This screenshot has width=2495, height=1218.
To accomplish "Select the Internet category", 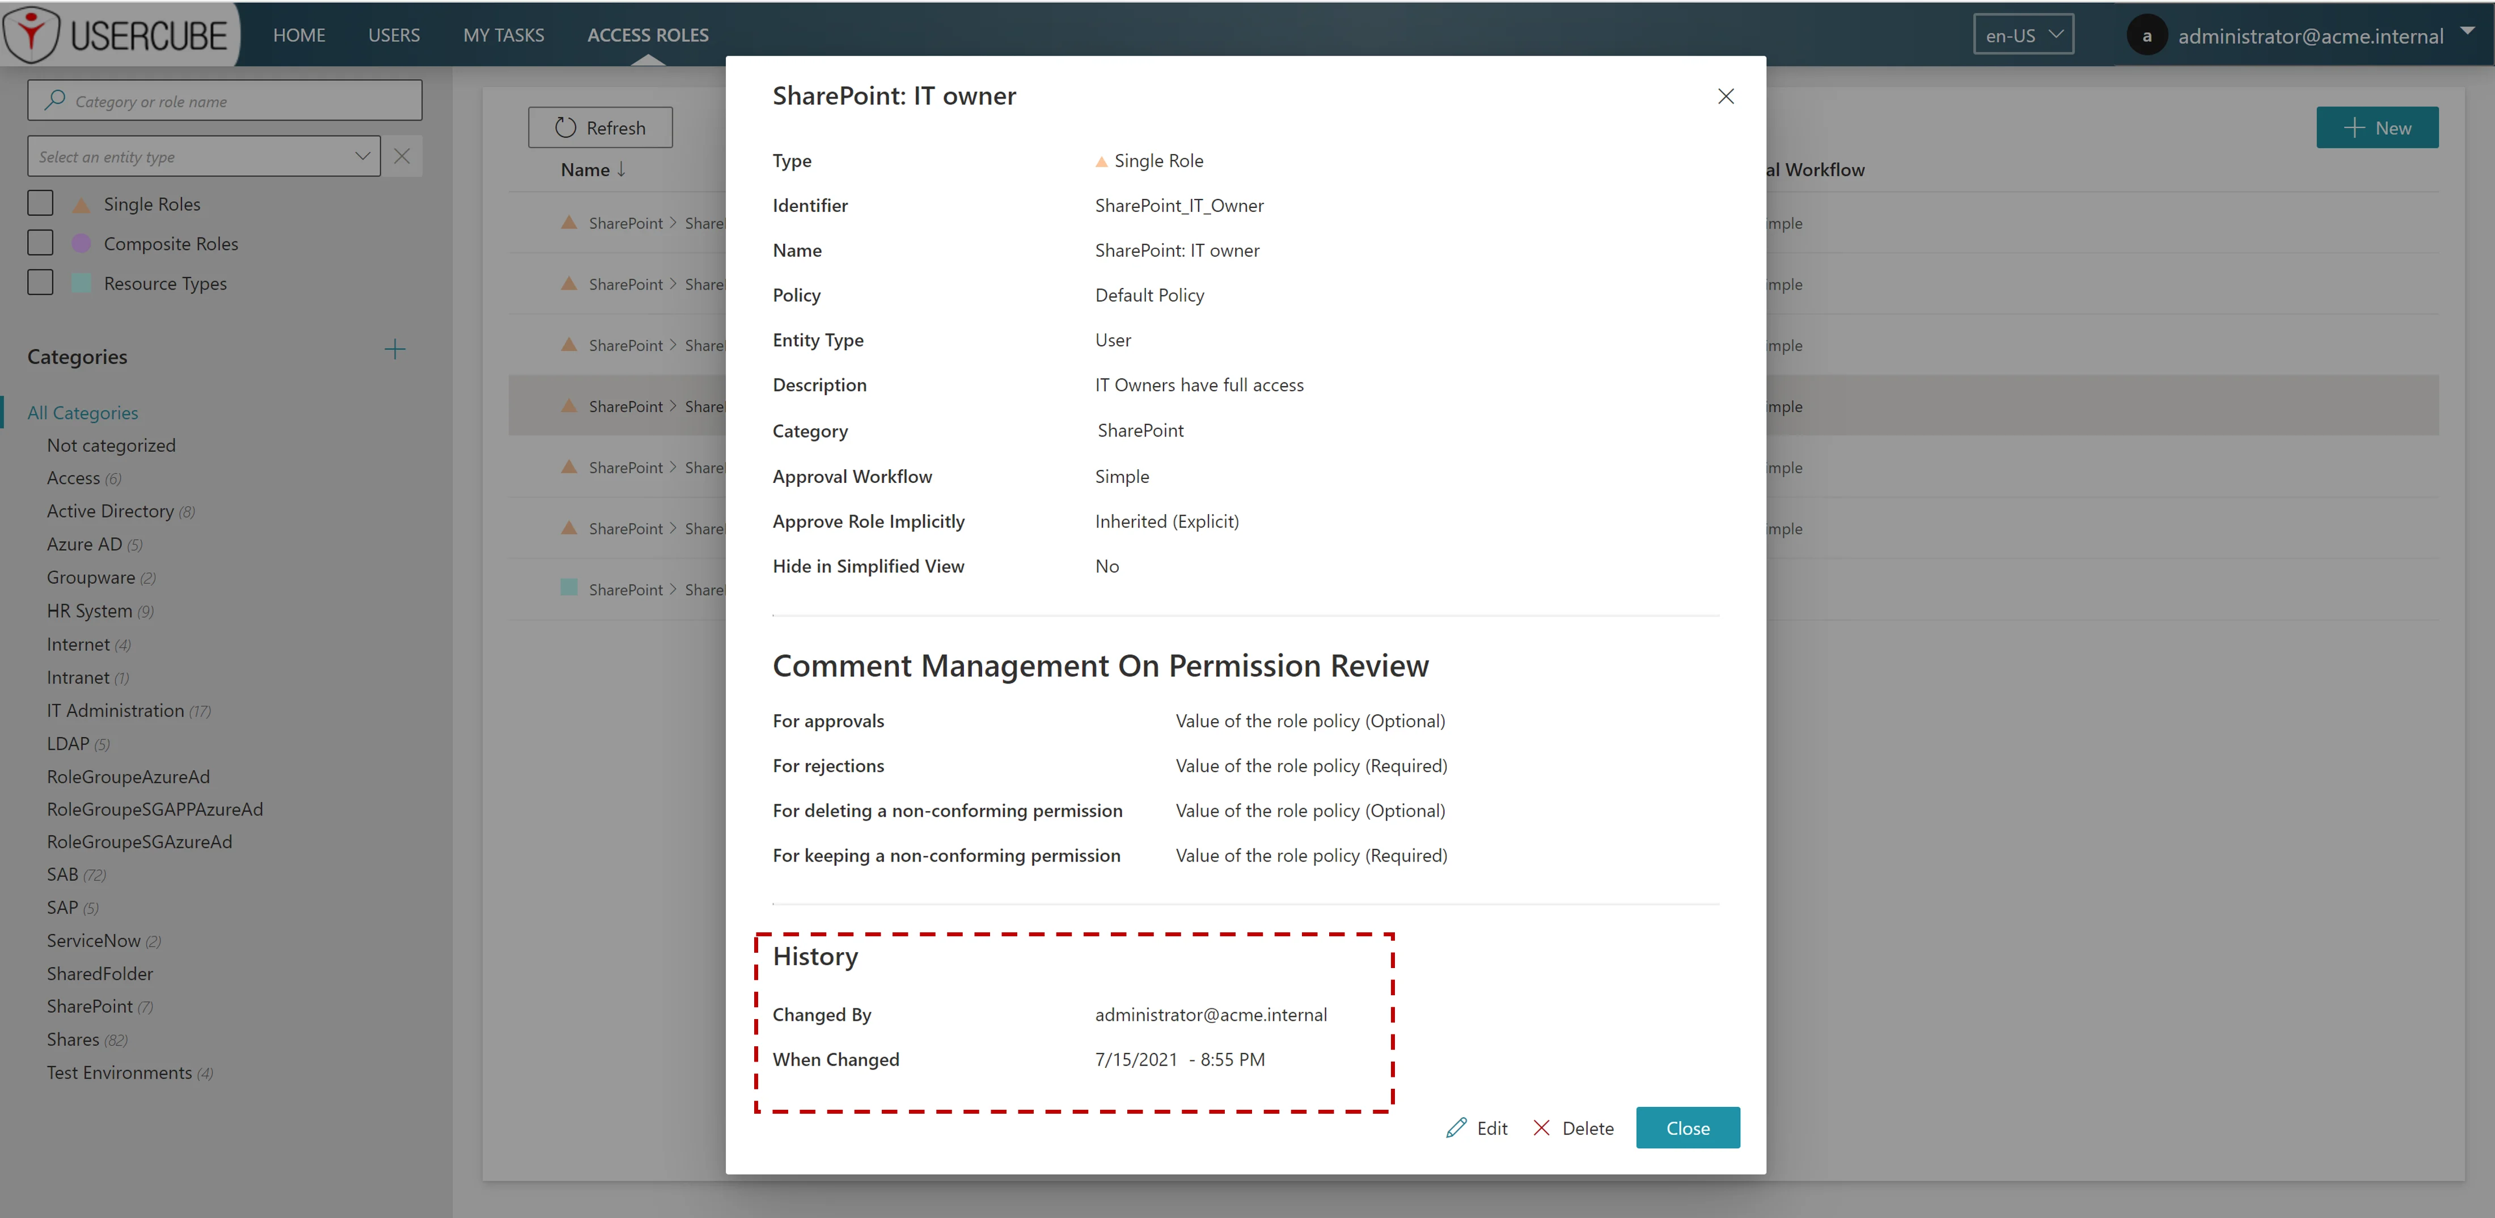I will (88, 644).
